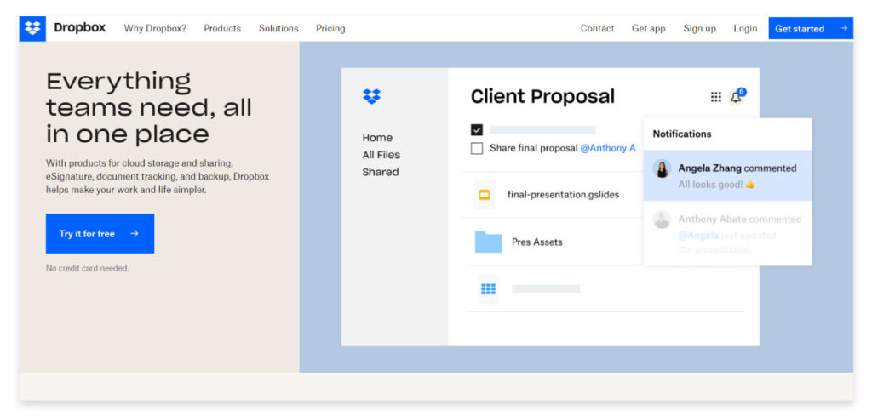The height and width of the screenshot is (416, 872).
Task: Check the Share final proposal checkbox
Action: [x=477, y=148]
